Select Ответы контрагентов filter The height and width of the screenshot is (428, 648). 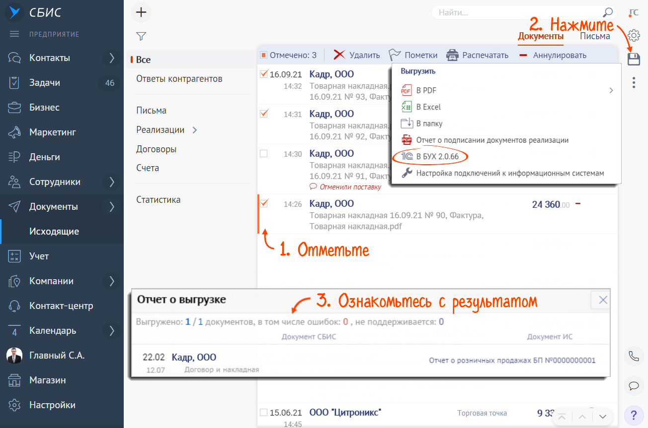[x=179, y=78]
